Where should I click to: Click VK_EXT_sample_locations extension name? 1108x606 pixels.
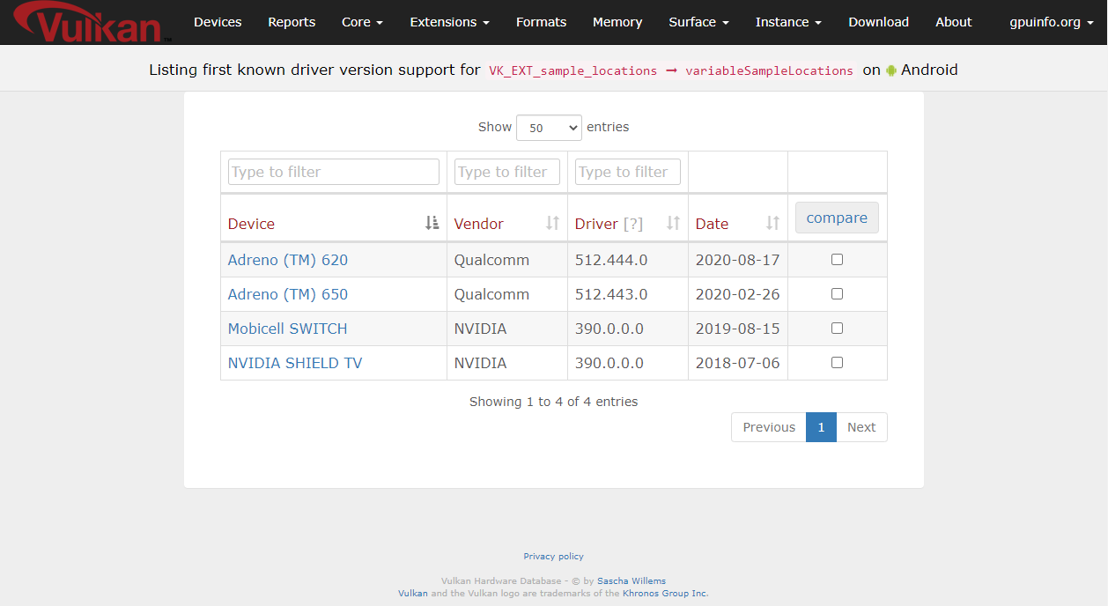[573, 70]
